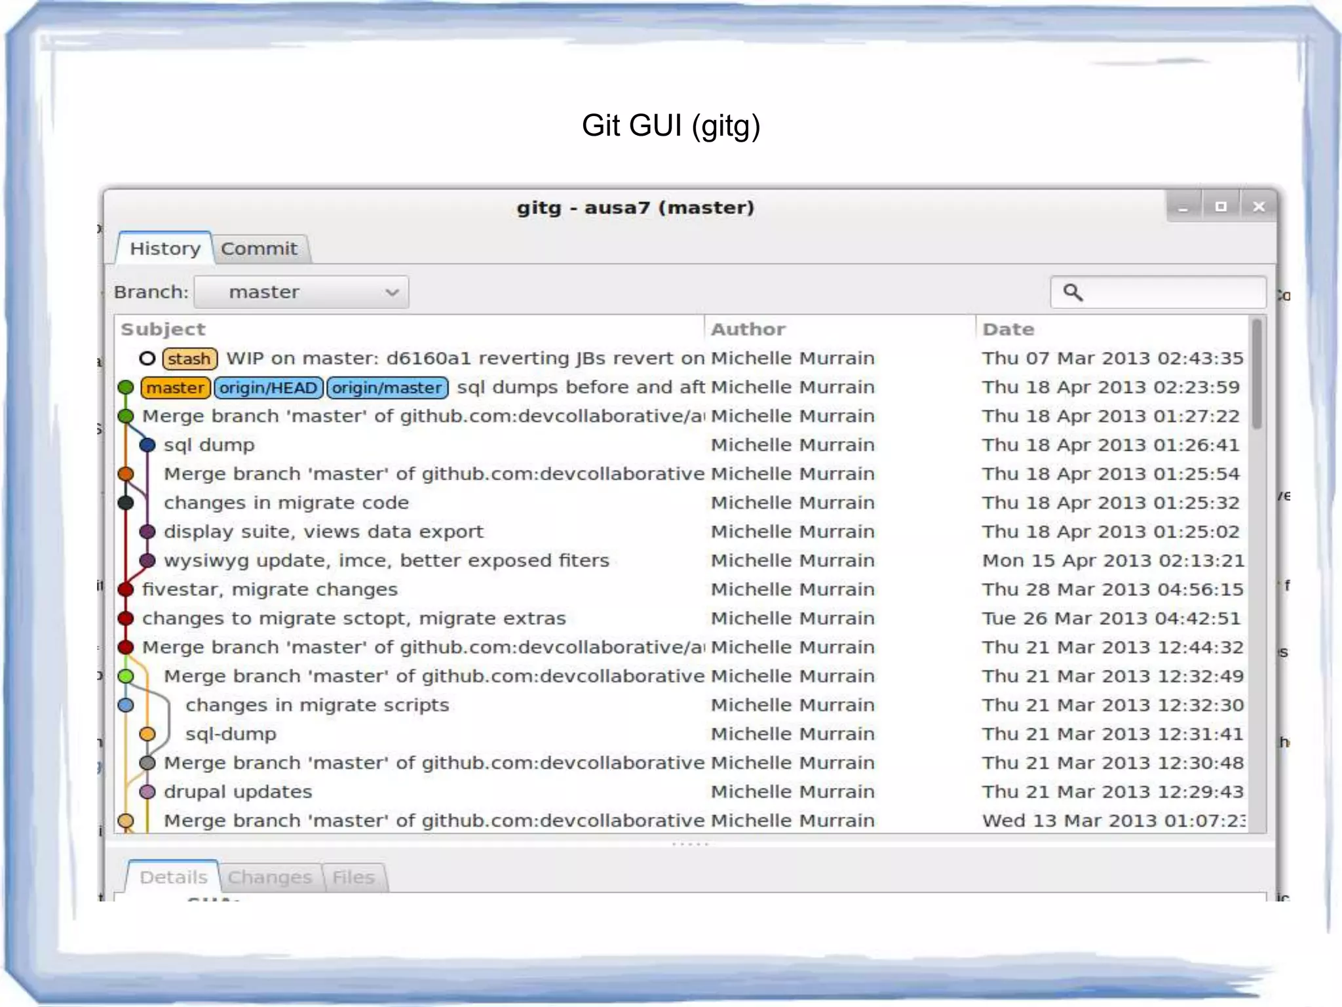Click purple node of 'wysiwyg update' commit

(x=147, y=561)
